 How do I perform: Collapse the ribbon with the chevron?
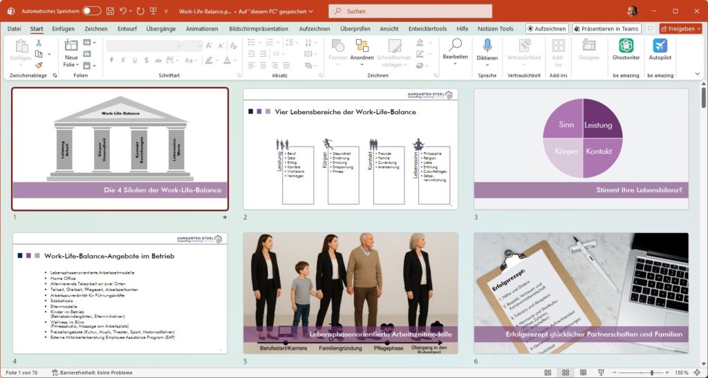698,73
